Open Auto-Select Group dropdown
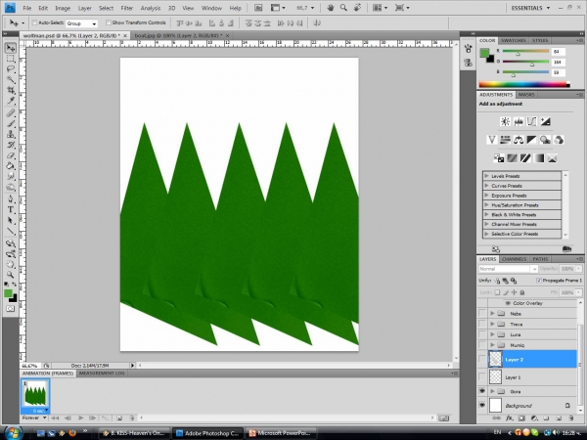This screenshot has height=440, width=587. tap(81, 23)
